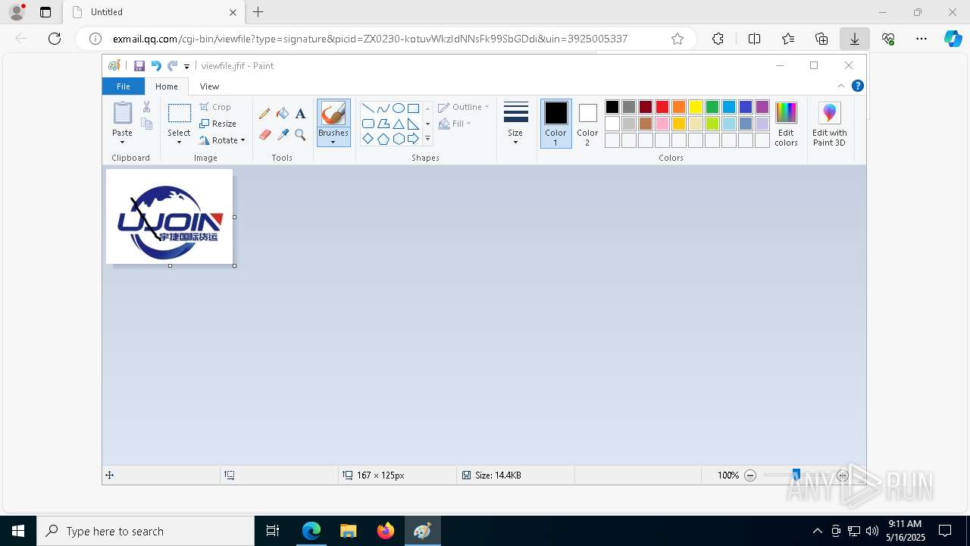Click the Cut scissors icon
Image resolution: width=970 pixels, height=546 pixels.
[x=146, y=107]
